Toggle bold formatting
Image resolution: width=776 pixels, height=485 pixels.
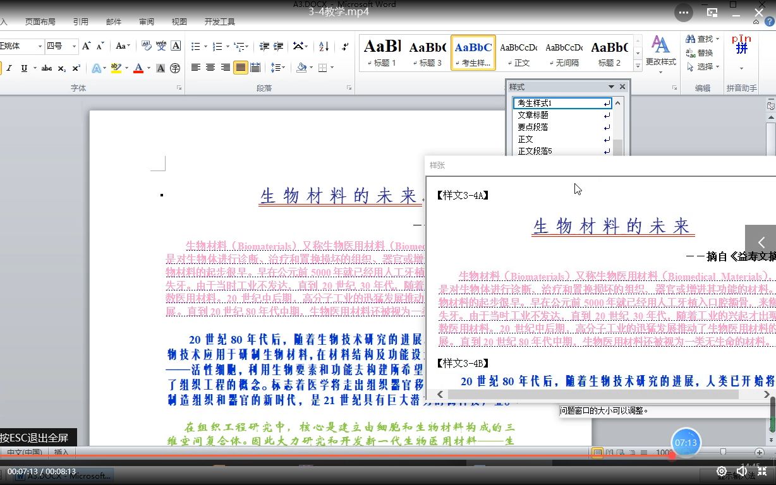pyautogui.click(x=2, y=68)
